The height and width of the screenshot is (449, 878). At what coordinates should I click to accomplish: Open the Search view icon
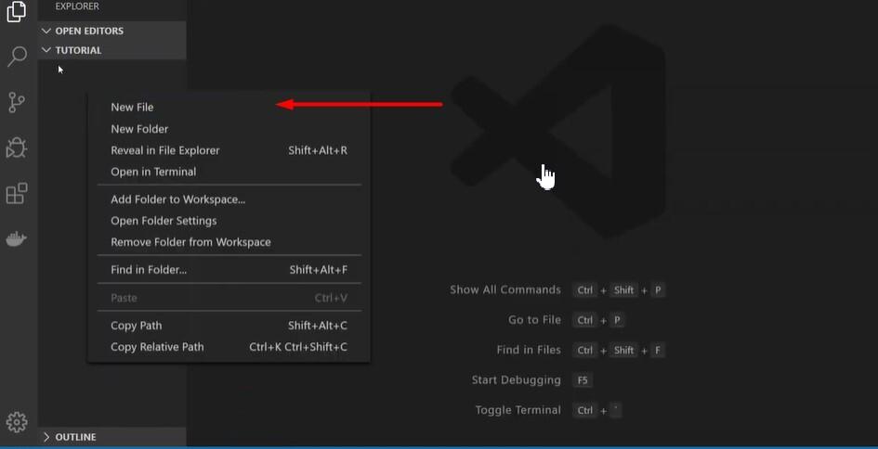[17, 57]
